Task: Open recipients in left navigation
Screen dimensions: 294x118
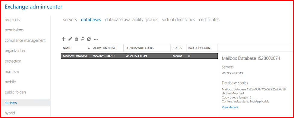Action: tap(12, 19)
